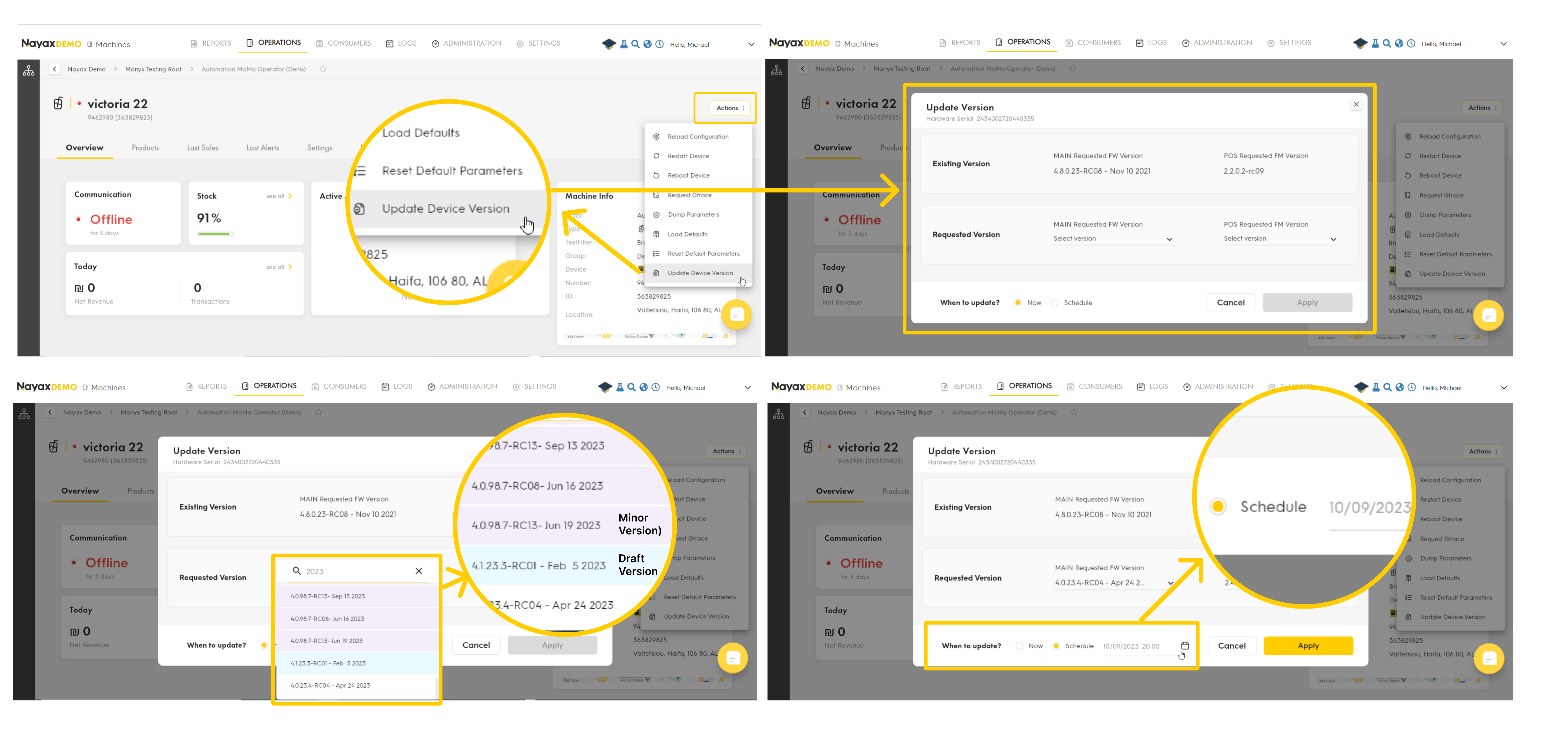Click the flask icon in bottom-right screenshot header
The width and height of the screenshot is (1541, 731).
click(x=1376, y=387)
